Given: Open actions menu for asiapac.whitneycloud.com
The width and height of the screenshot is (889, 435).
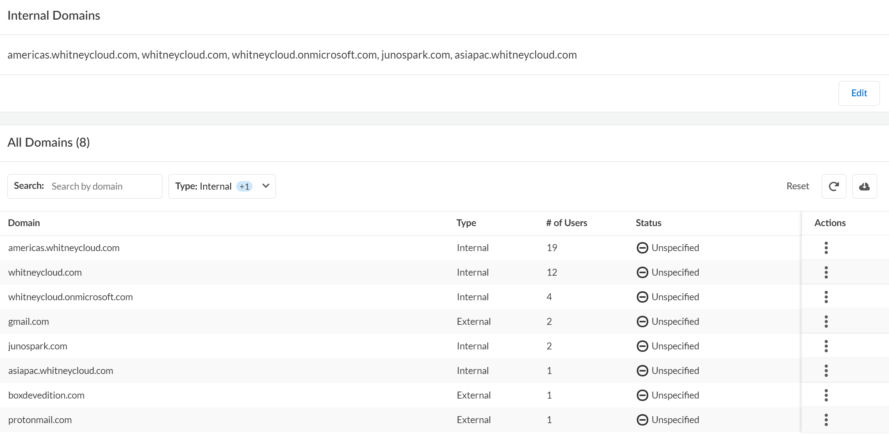Looking at the screenshot, I should point(826,371).
